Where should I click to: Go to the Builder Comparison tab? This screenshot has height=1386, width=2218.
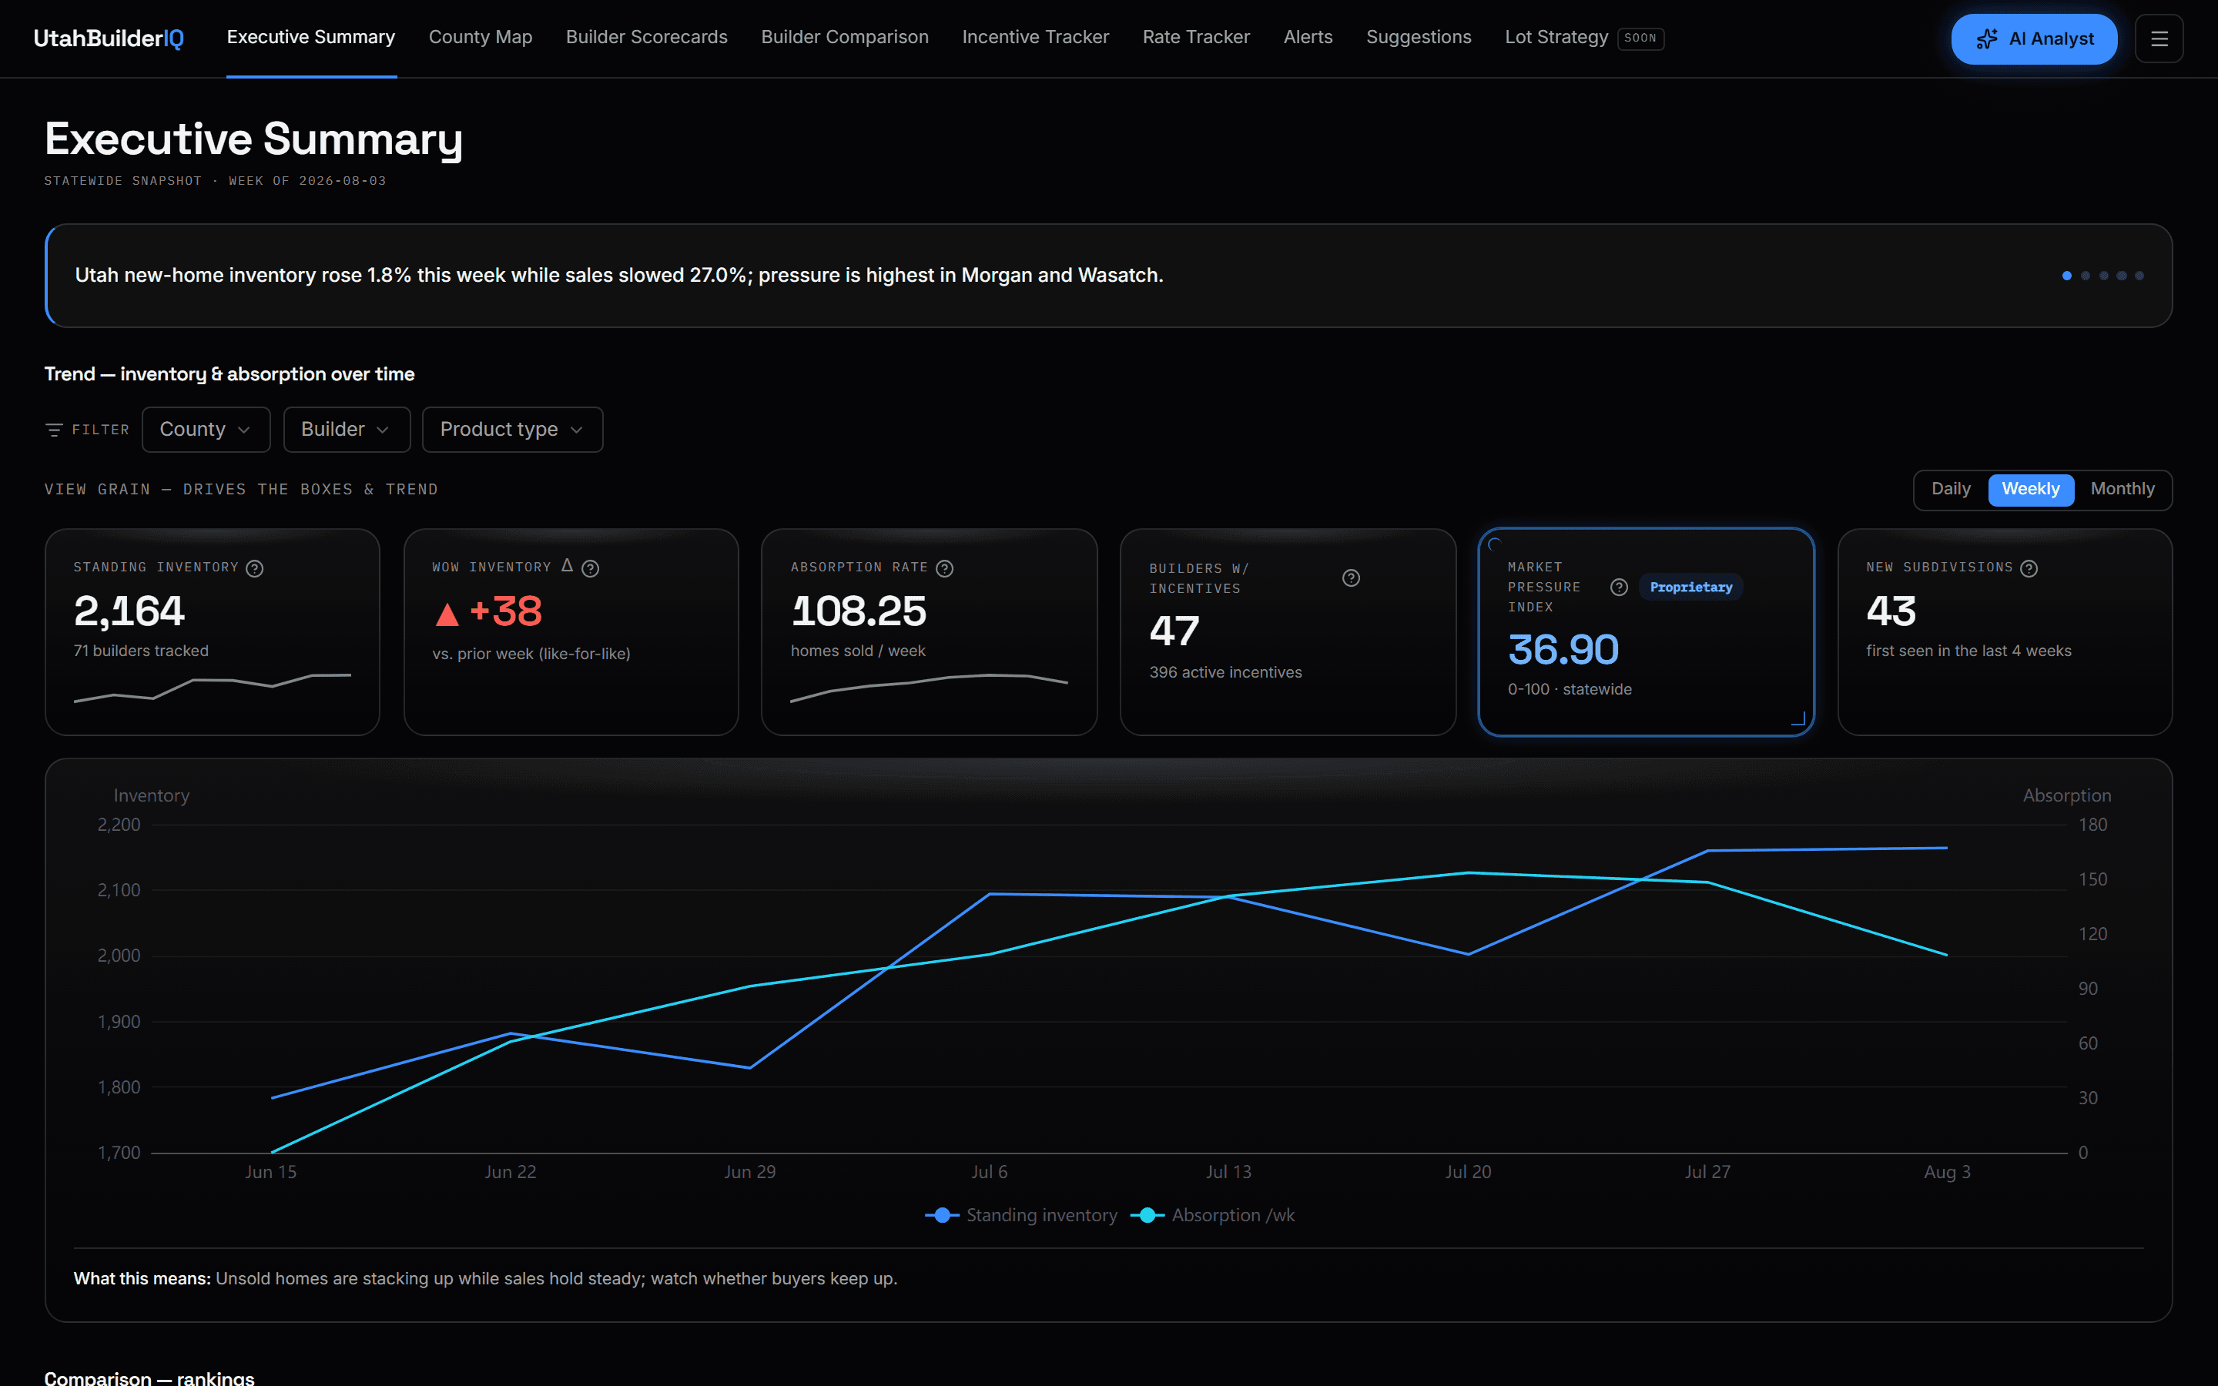click(844, 38)
